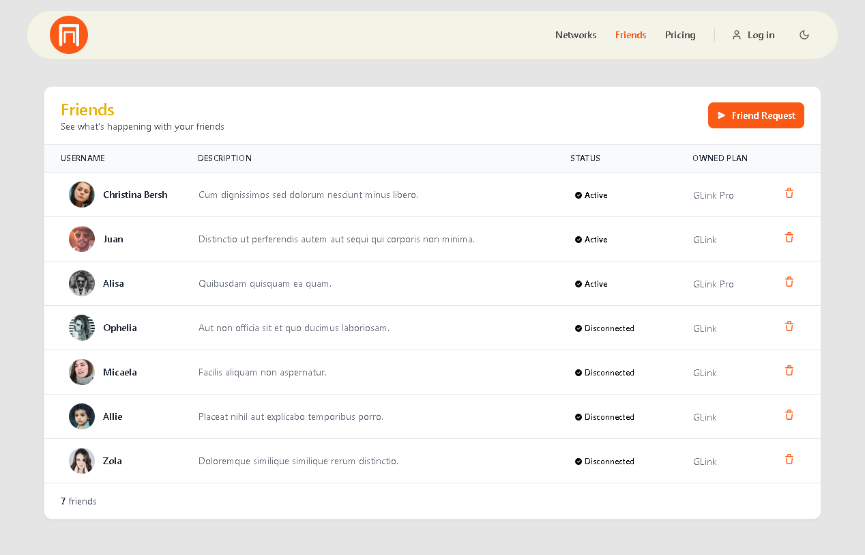Click the Disconnected check icon for Zola
The height and width of the screenshot is (555, 865).
(578, 461)
